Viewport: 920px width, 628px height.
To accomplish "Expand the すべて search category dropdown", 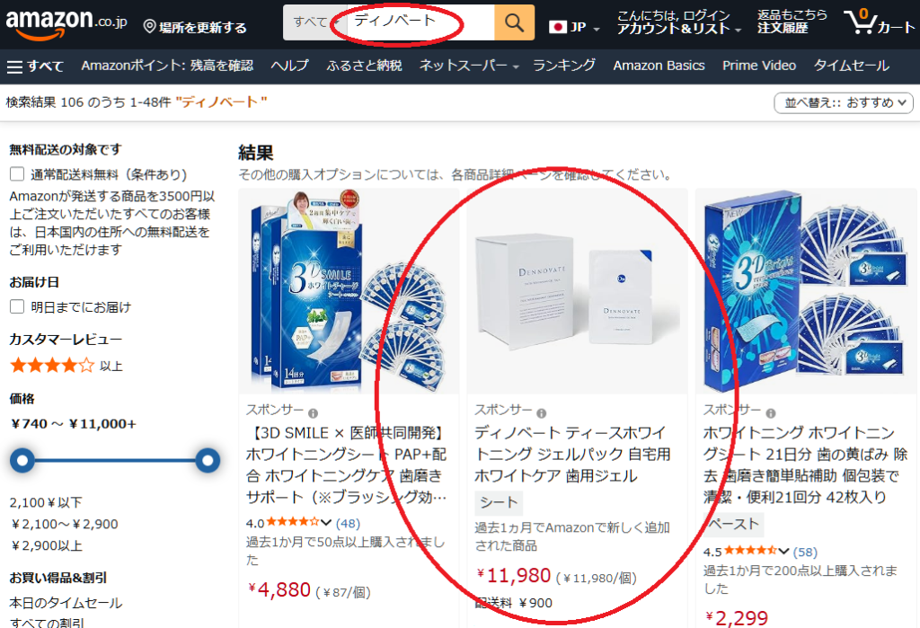I will pyautogui.click(x=314, y=22).
